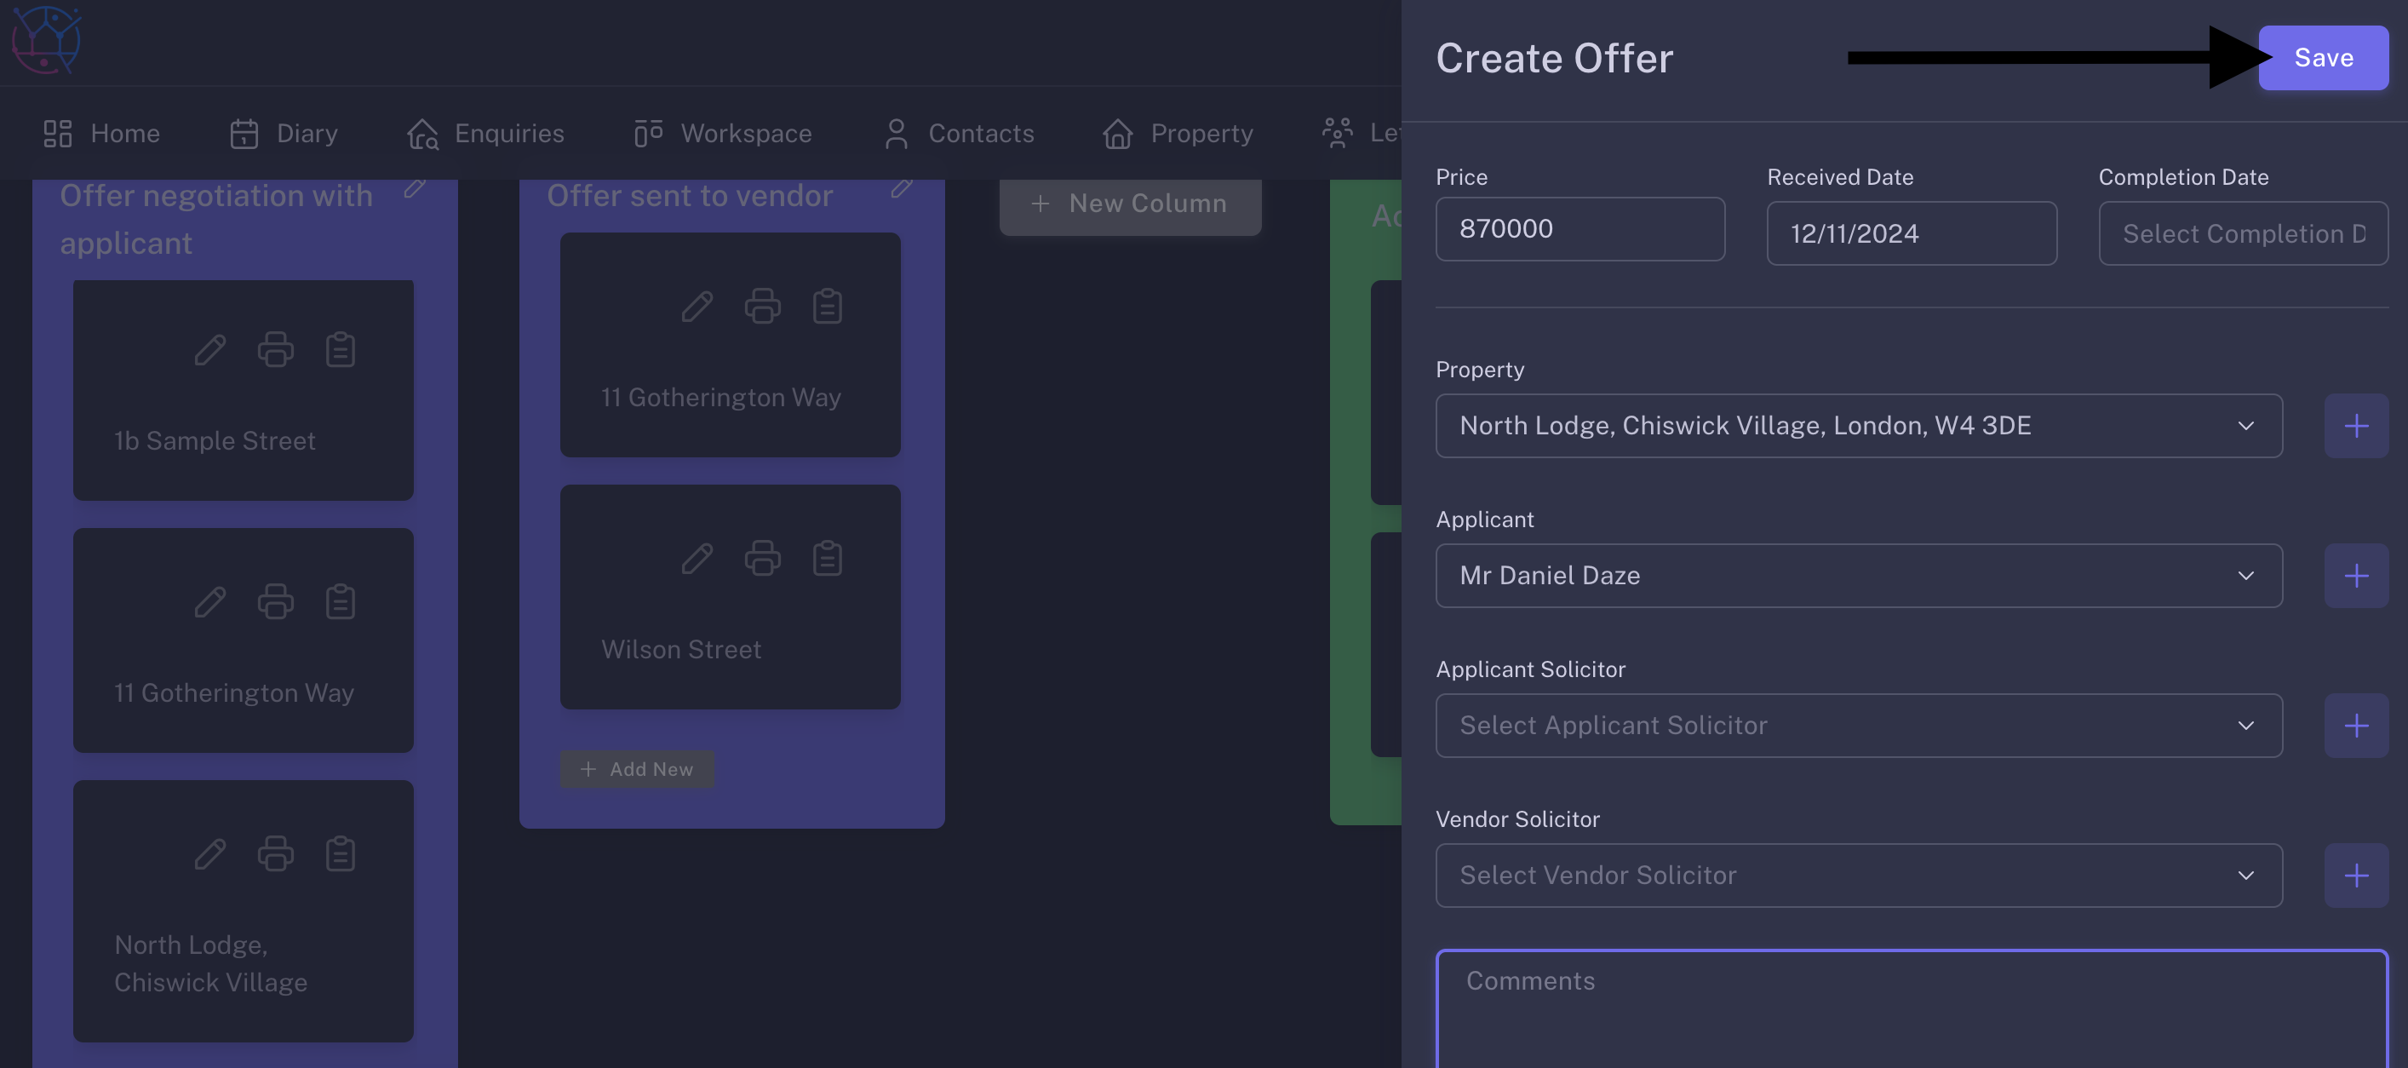Open the Select Applicant Solicitor dropdown
Viewport: 2408px width, 1068px height.
(x=1858, y=726)
